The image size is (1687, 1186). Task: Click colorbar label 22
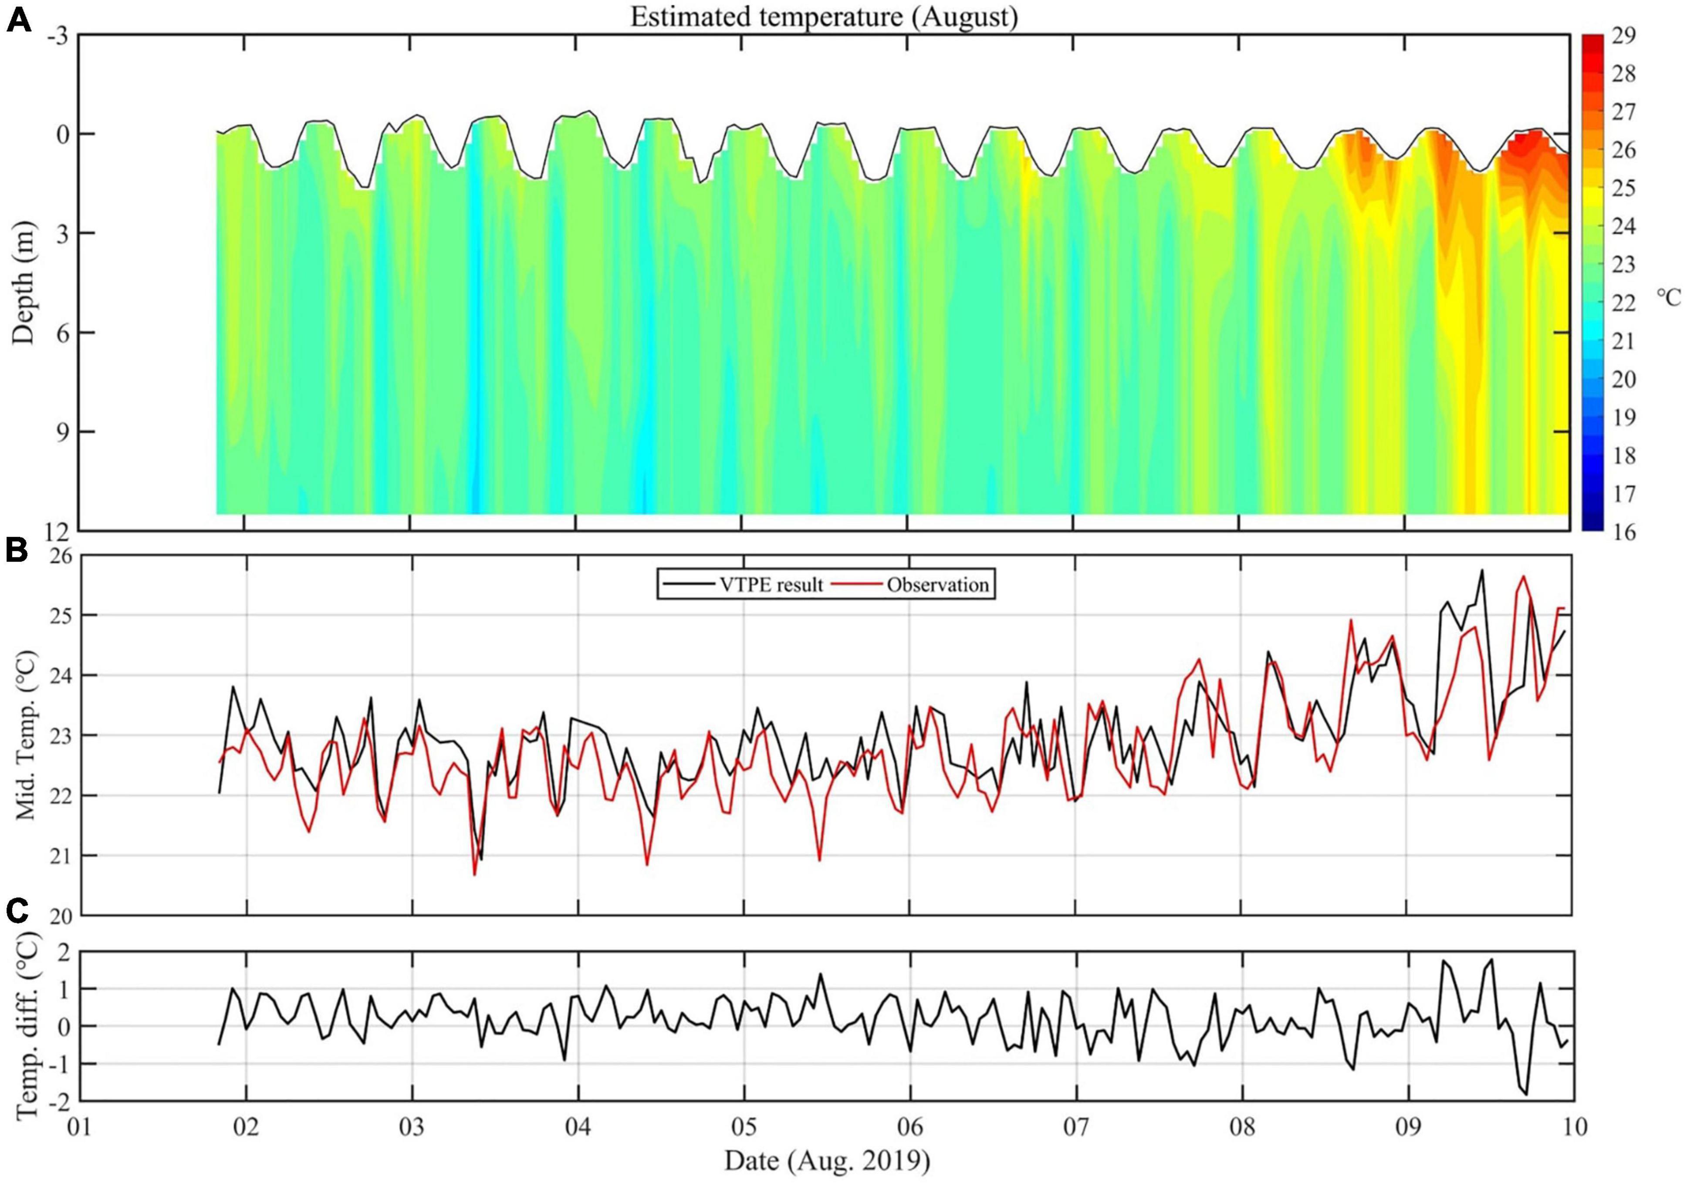click(x=1625, y=303)
